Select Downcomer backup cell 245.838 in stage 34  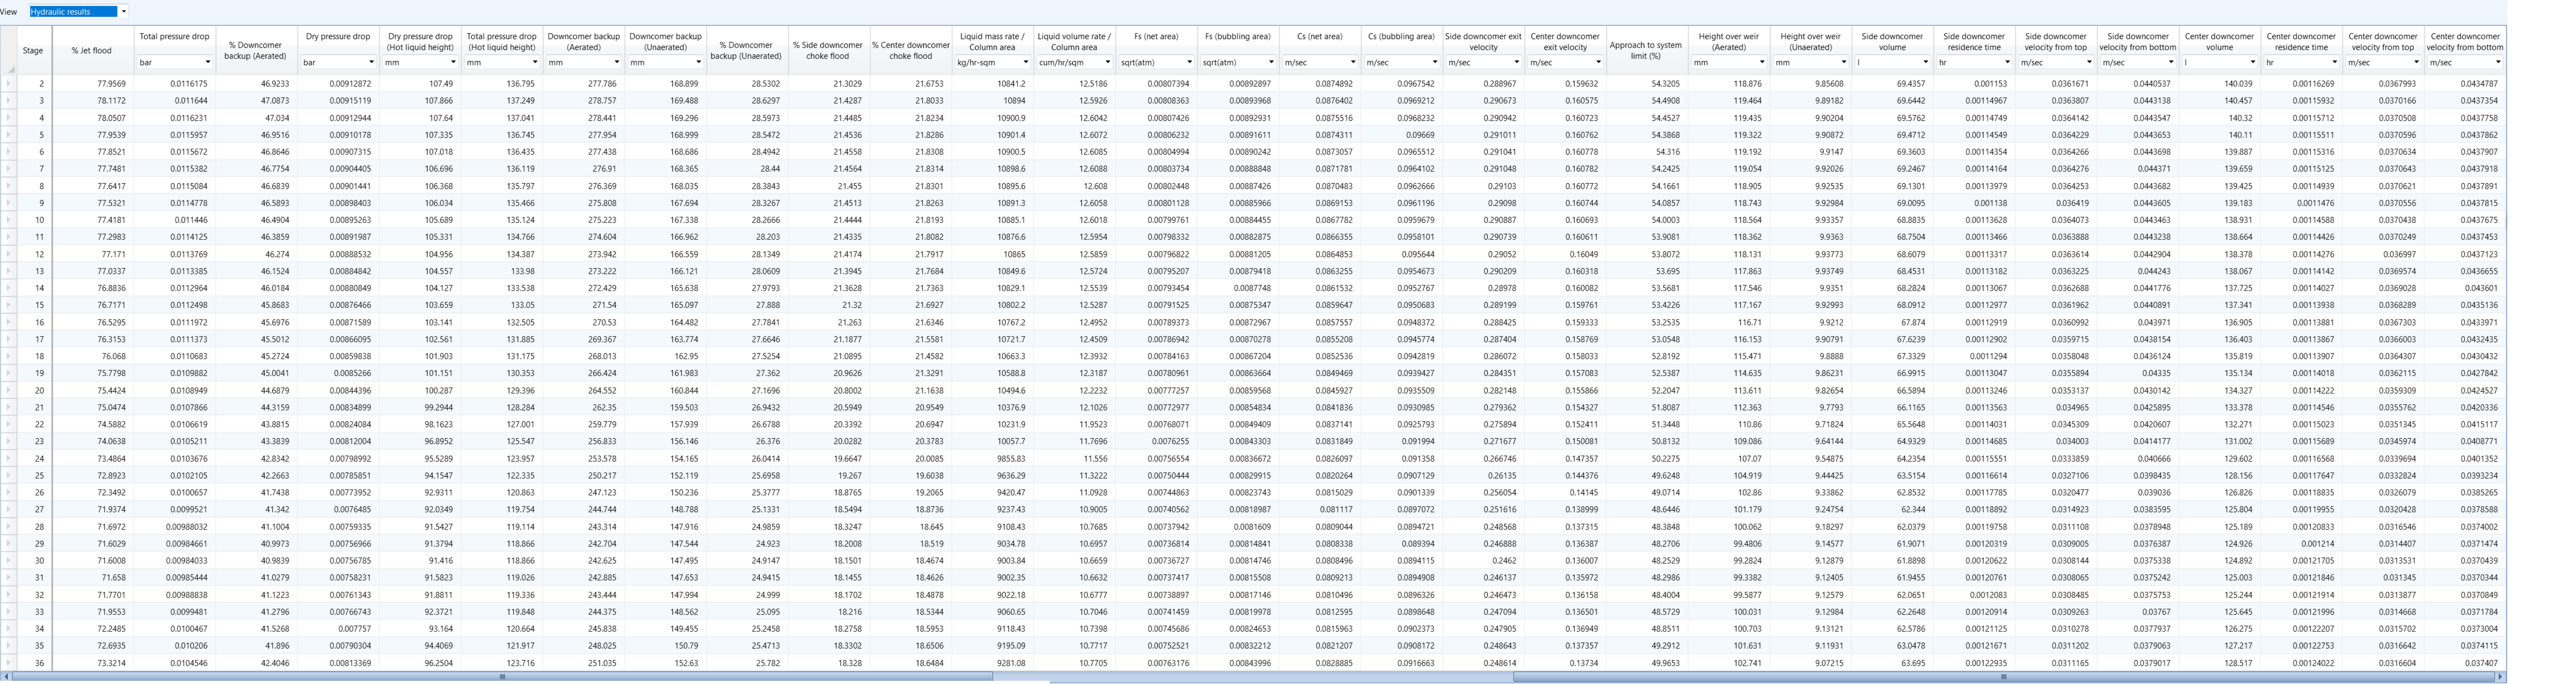pos(584,628)
